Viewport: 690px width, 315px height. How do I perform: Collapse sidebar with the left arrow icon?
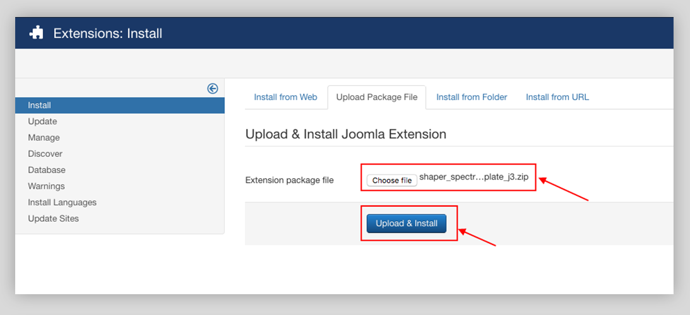coord(213,89)
